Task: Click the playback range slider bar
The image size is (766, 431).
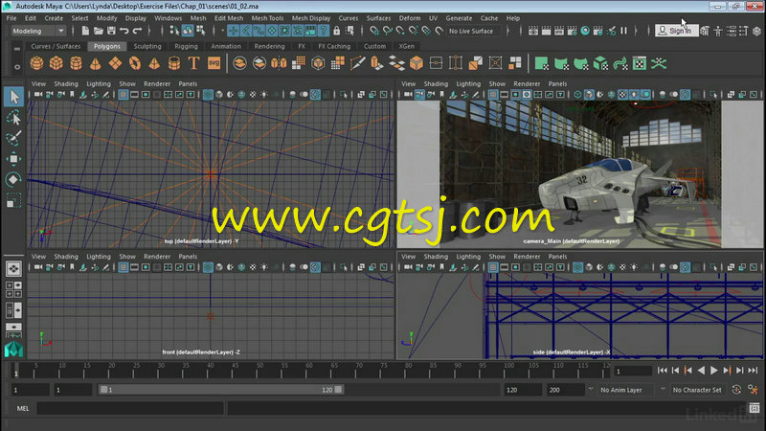Action: coord(221,390)
